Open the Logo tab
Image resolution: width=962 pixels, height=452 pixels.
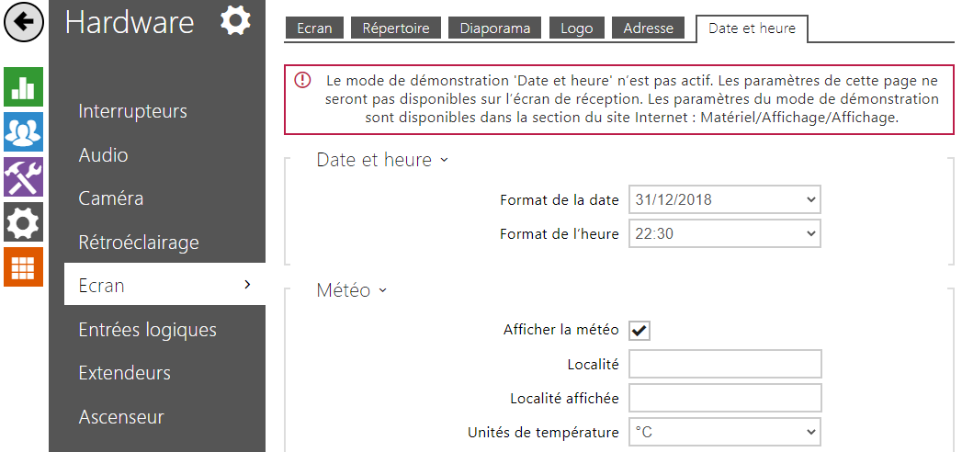tap(577, 28)
